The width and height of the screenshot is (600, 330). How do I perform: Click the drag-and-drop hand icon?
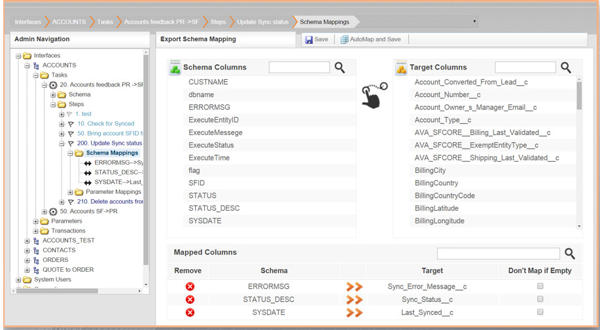point(374,96)
